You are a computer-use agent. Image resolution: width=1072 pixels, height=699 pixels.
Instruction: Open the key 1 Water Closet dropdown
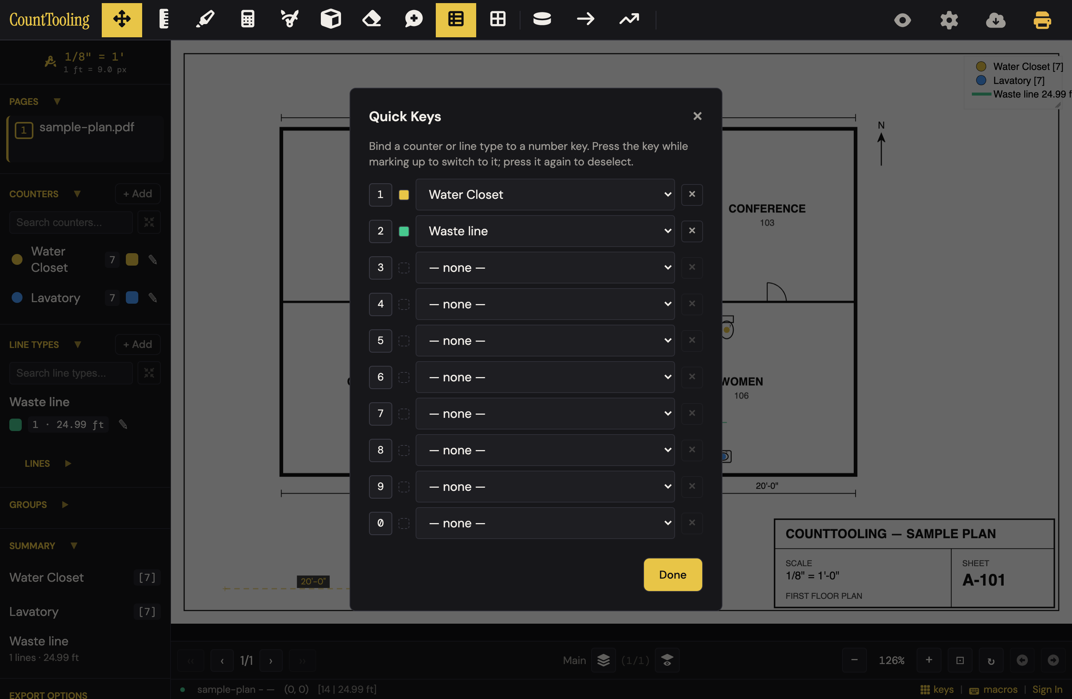(x=545, y=195)
